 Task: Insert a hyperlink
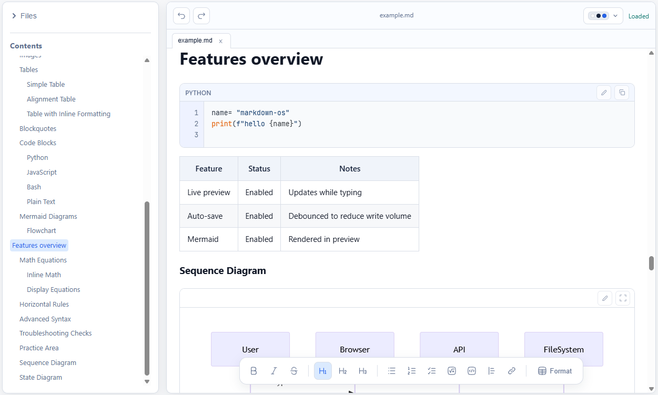[x=511, y=371]
